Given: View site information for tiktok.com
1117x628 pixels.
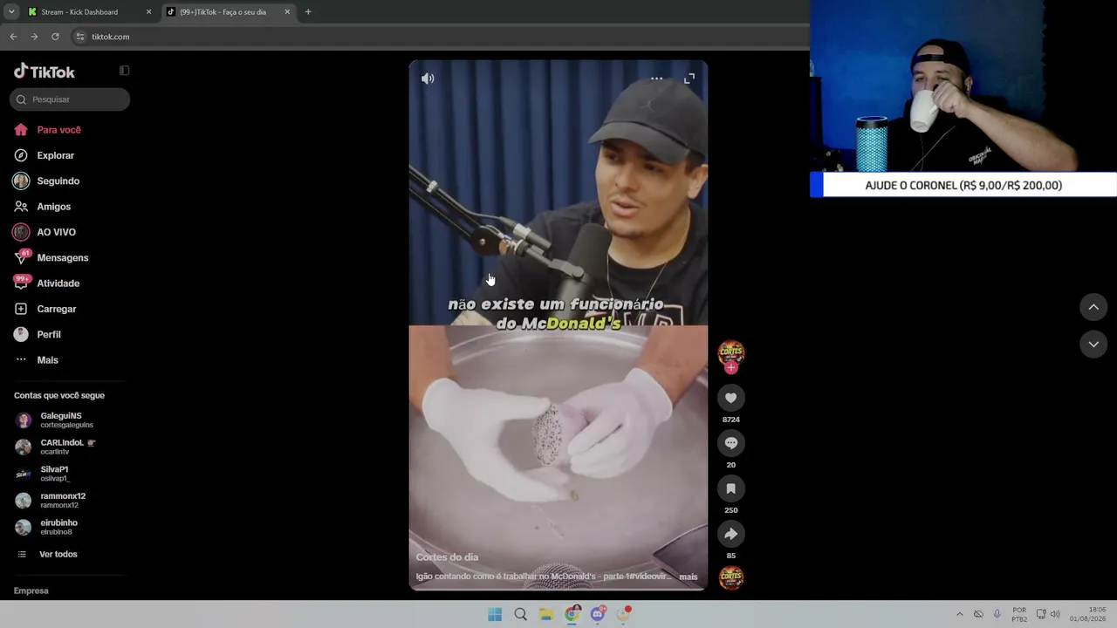Looking at the screenshot, I should [80, 37].
